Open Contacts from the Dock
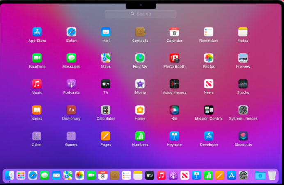Image resolution: width=284 pixels, height=185 pixels. 115,176
